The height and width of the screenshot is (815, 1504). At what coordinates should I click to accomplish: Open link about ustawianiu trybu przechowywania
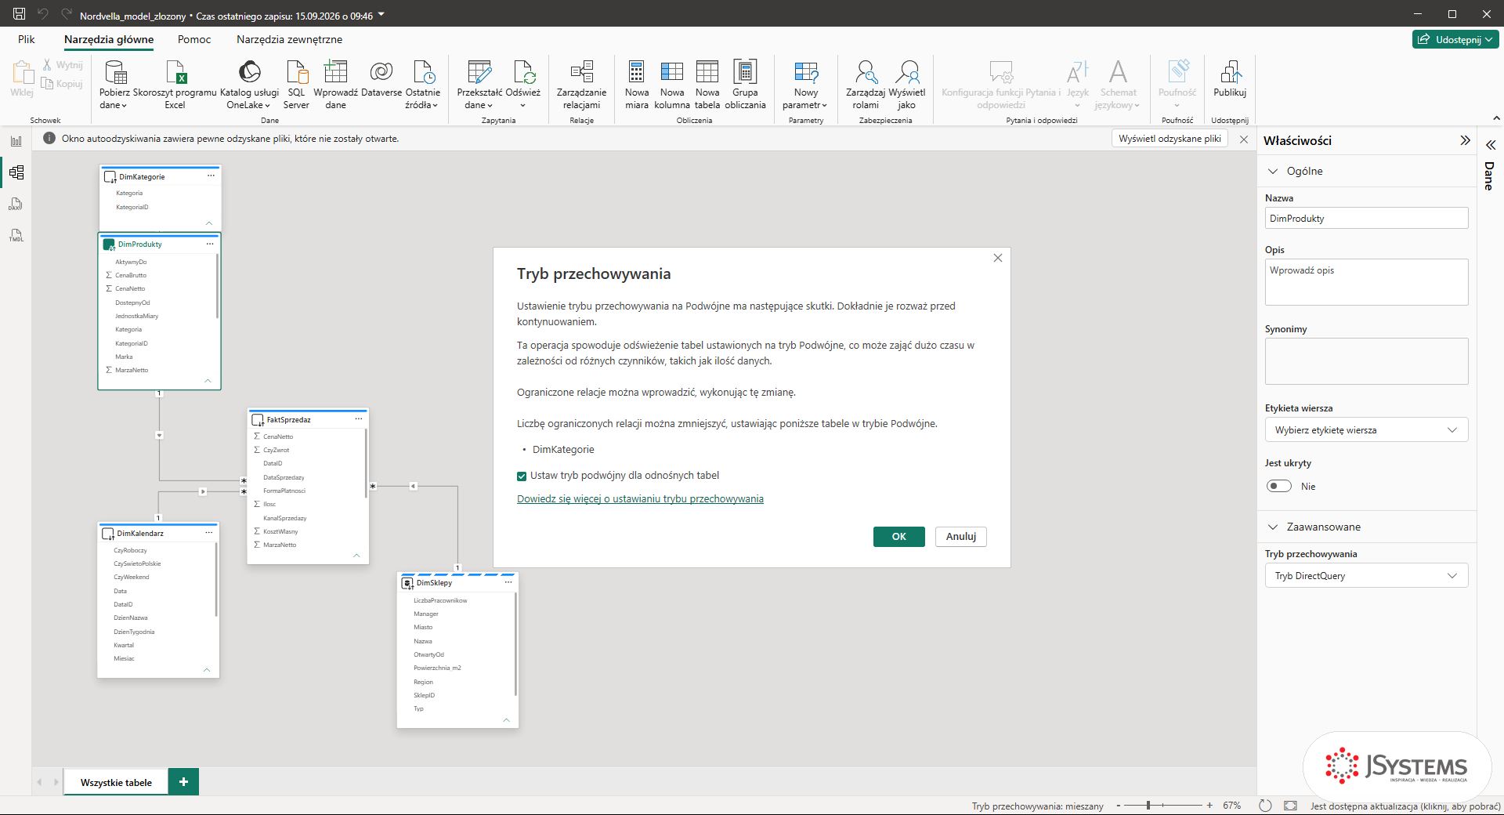(x=640, y=499)
